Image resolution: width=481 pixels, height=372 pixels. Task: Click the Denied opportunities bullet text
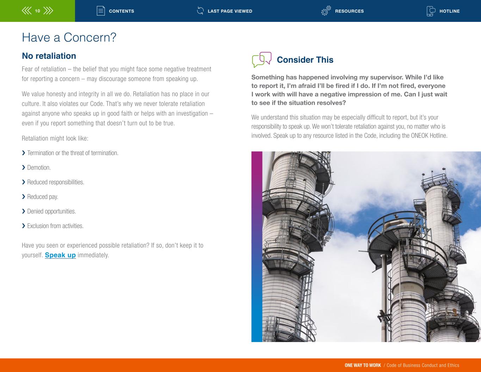pos(51,212)
